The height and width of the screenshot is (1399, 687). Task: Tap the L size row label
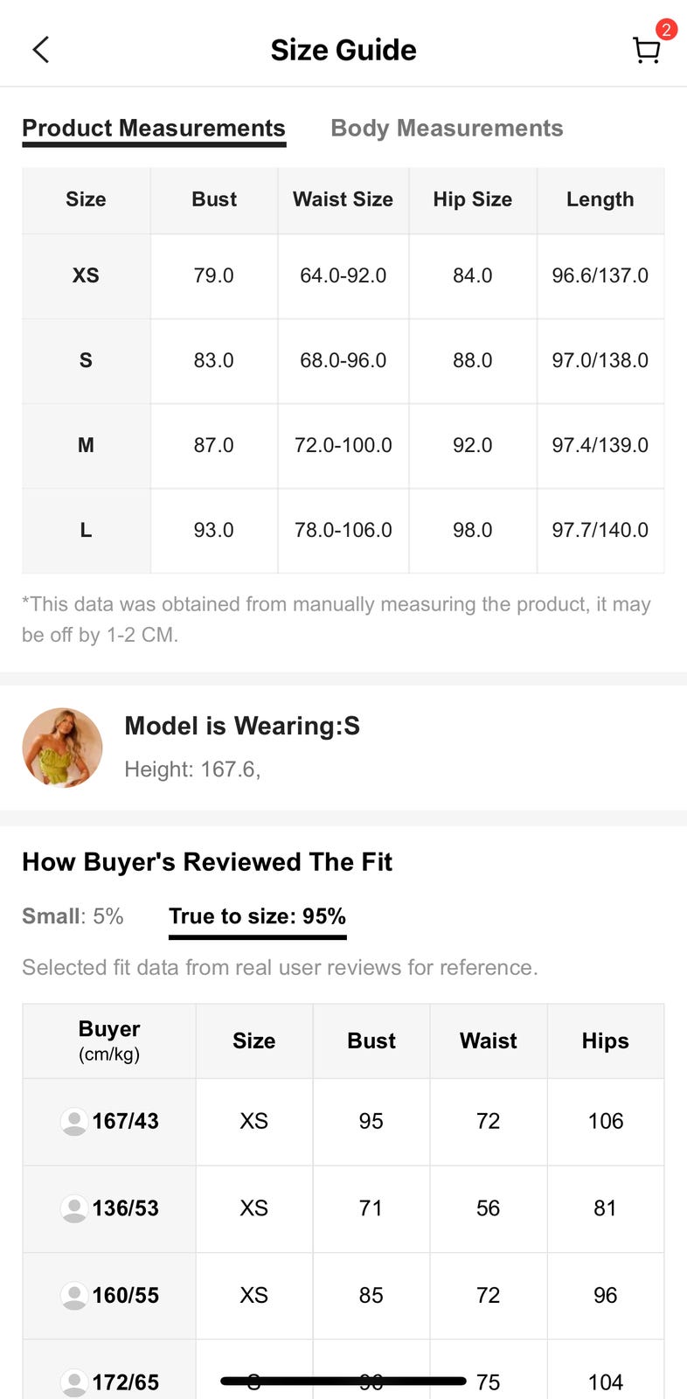tap(86, 530)
